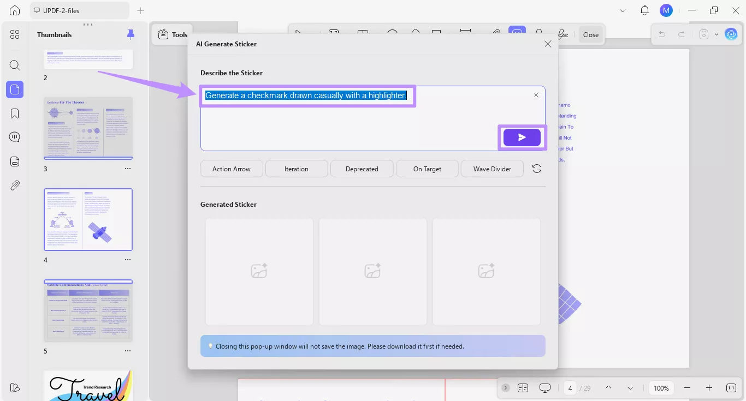Go to the UPDF home screen

pos(15,10)
